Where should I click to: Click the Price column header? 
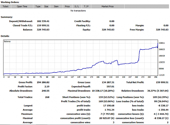click(67, 7)
